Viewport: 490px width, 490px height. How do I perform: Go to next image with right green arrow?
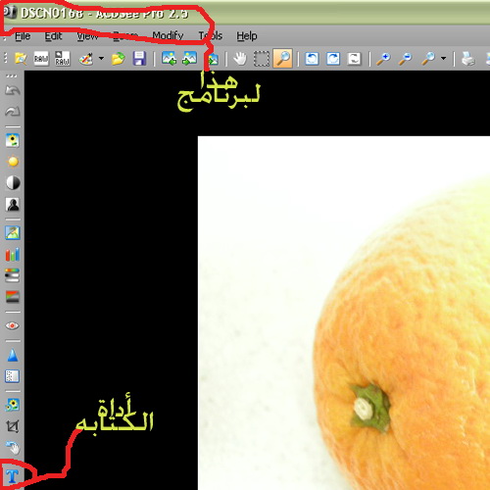click(189, 59)
